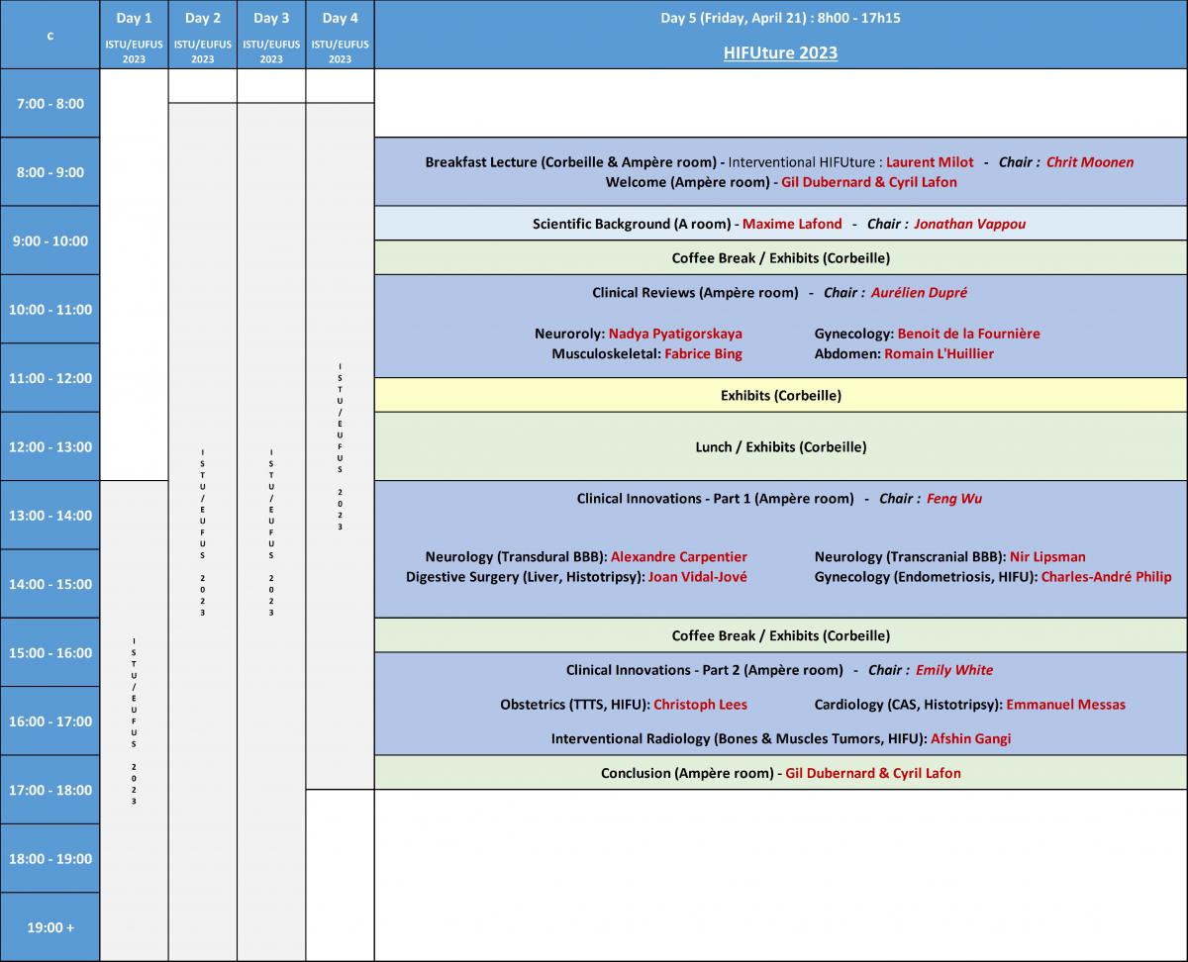Open Maxime Lafond speaker link
The width and height of the screenshot is (1188, 962).
pyautogui.click(x=792, y=224)
